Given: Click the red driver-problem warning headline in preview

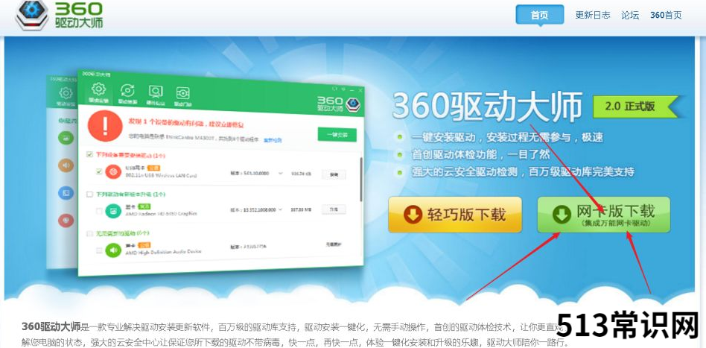Looking at the screenshot, I should point(186,124).
